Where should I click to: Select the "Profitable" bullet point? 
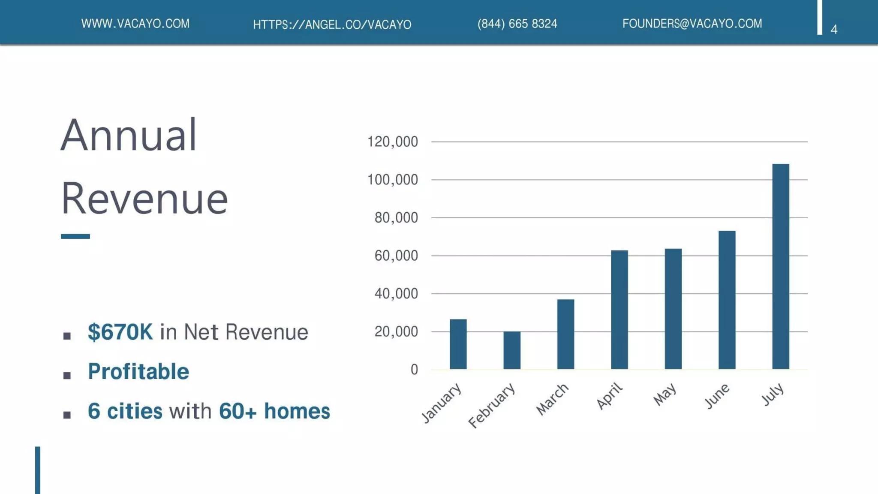[138, 371]
